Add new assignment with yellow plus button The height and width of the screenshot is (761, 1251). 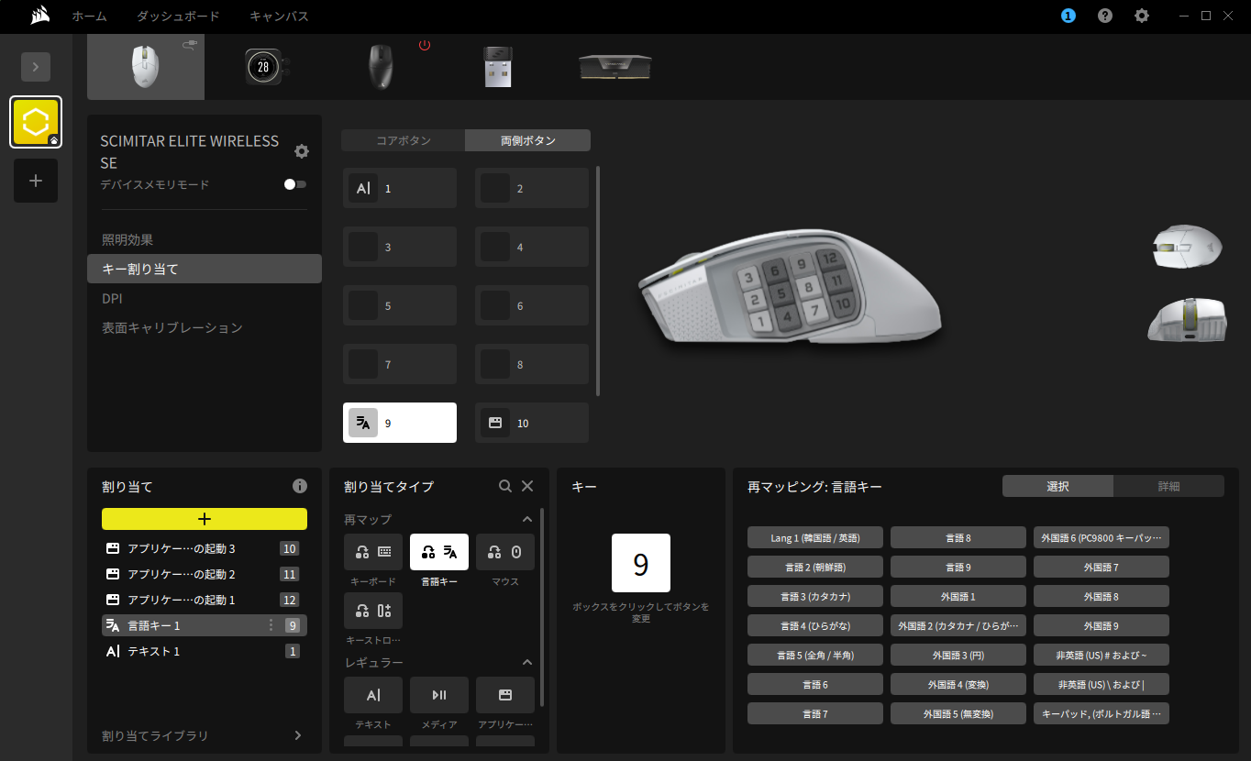tap(205, 519)
